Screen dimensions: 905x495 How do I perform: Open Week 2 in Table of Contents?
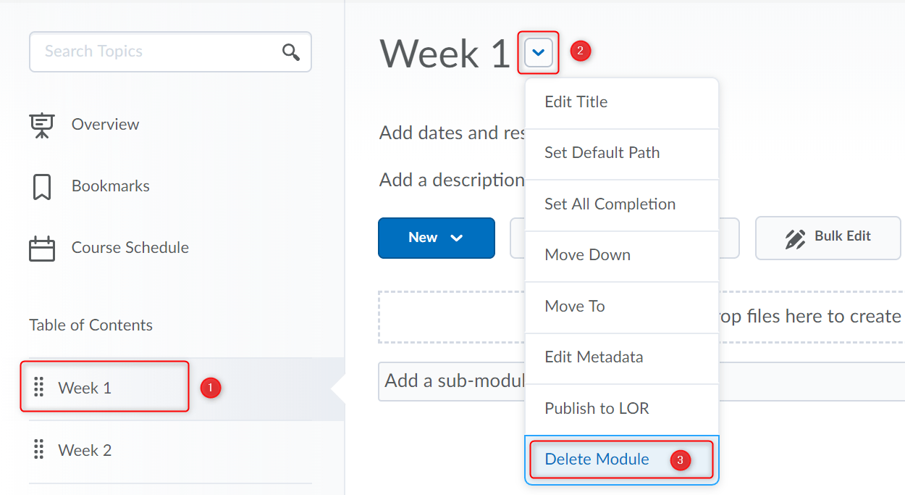click(x=85, y=450)
